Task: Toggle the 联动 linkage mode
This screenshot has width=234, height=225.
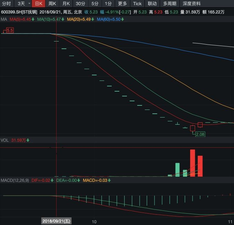Action: [x=152, y=4]
